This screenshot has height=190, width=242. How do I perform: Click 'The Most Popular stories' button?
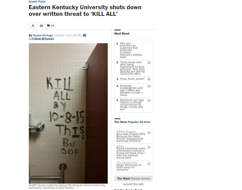pos(134,178)
